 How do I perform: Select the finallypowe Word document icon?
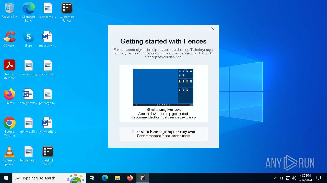28,97
